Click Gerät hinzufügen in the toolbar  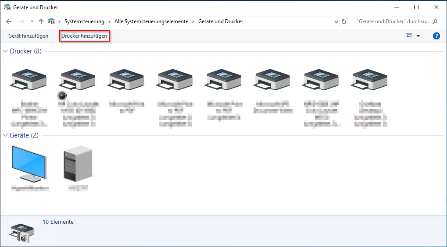point(29,36)
